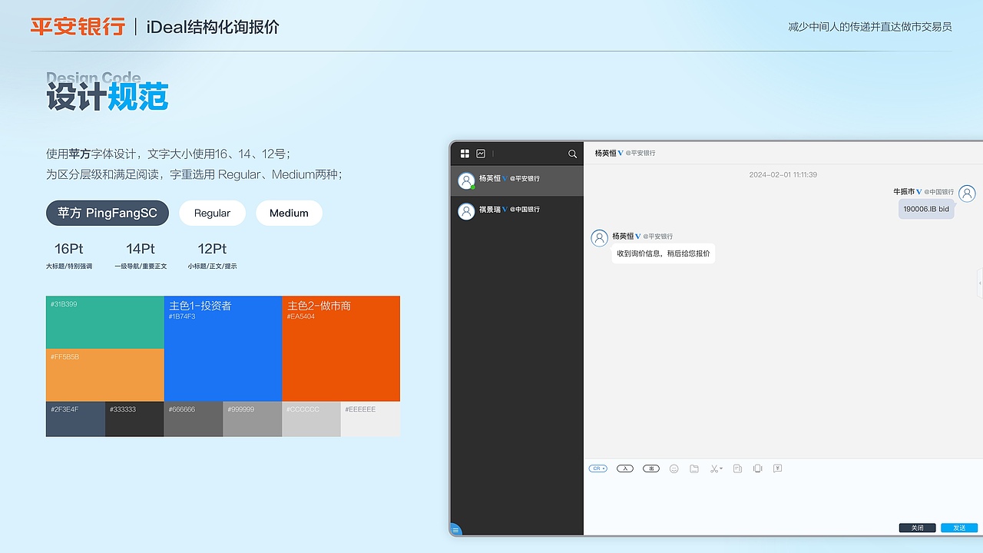
Task: Select the screenshot scissors tool
Action: pyautogui.click(x=713, y=469)
